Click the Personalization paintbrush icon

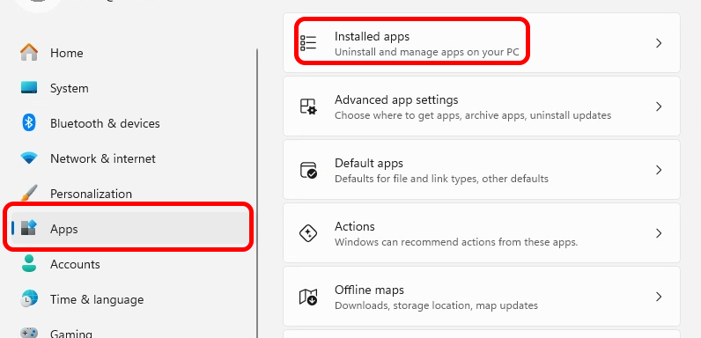[x=29, y=193]
